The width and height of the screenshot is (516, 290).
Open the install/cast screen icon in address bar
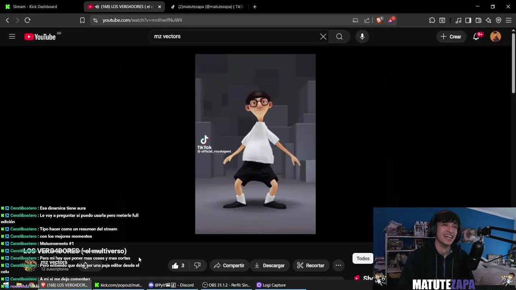point(355,20)
